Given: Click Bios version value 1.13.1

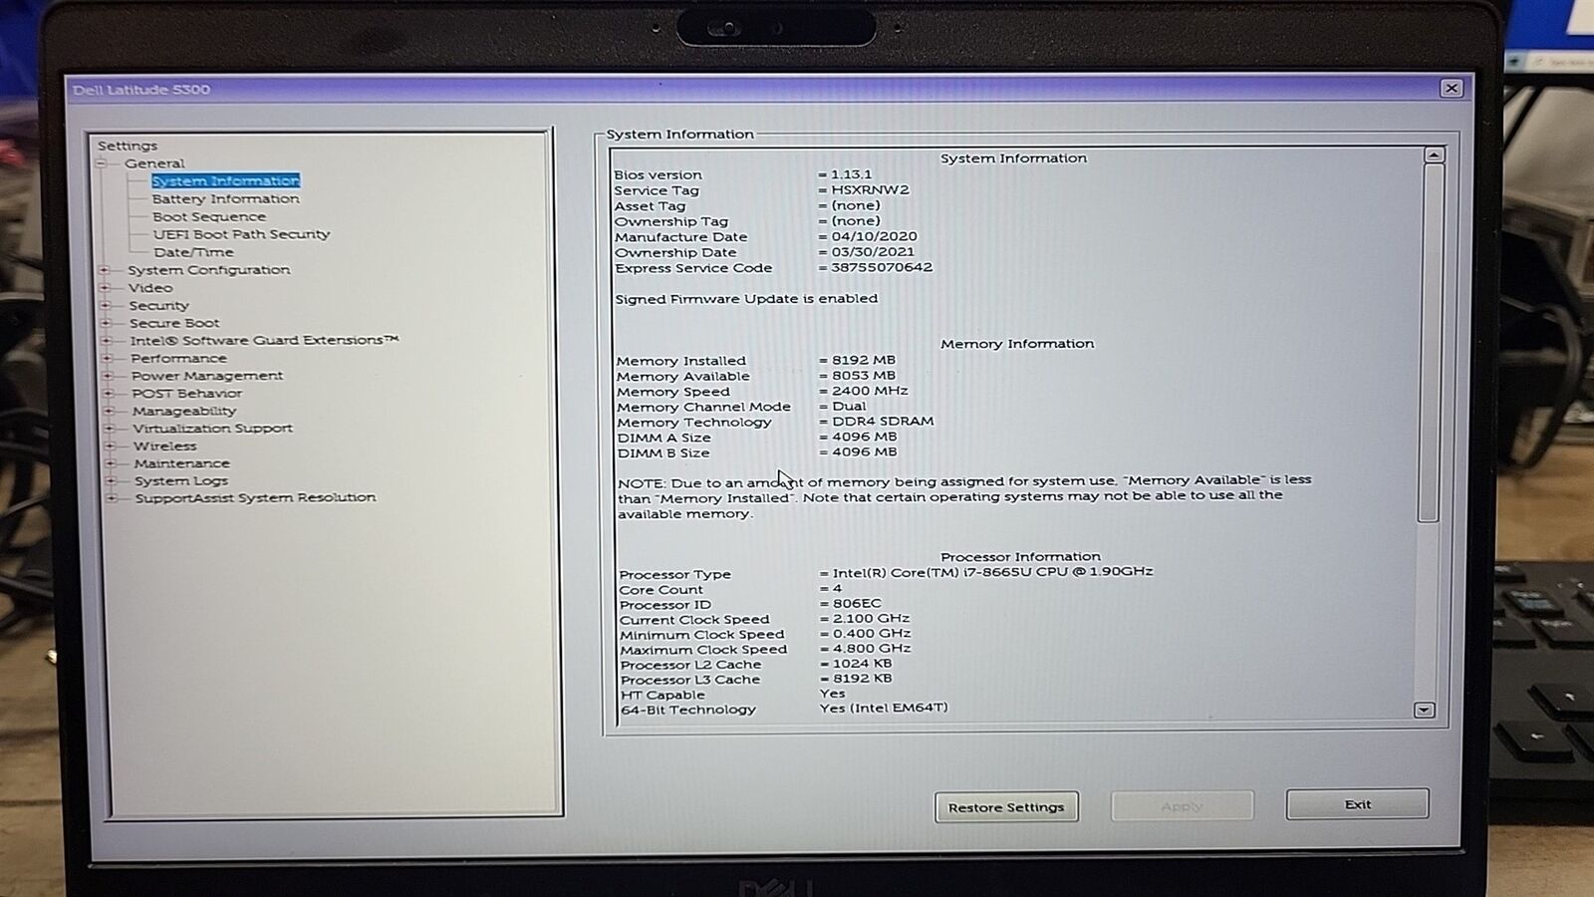Looking at the screenshot, I should 851,174.
